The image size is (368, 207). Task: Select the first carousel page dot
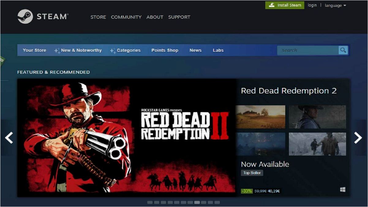150,202
